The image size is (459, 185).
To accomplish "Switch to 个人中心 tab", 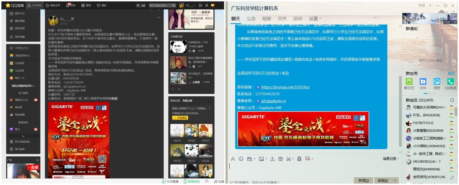I will (x=34, y=5).
